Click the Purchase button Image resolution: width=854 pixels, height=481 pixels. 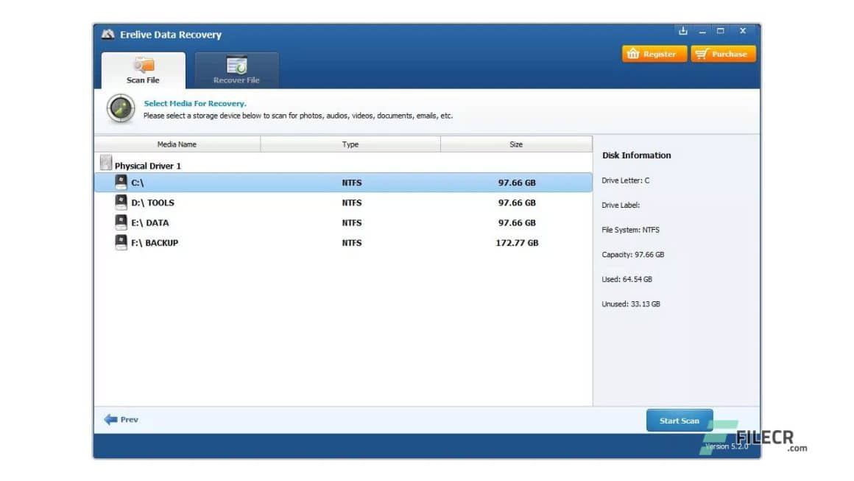tap(723, 54)
